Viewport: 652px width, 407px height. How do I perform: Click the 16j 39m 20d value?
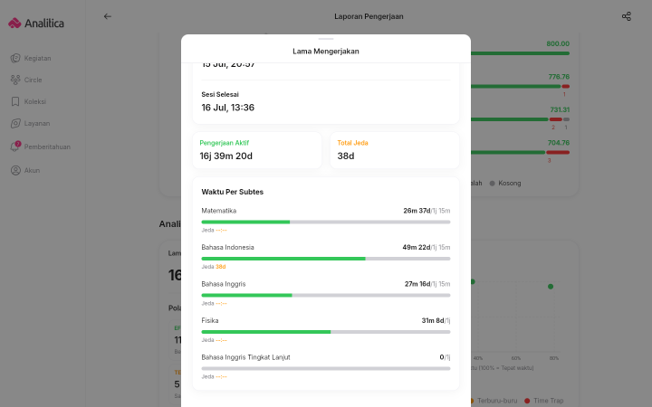225,156
